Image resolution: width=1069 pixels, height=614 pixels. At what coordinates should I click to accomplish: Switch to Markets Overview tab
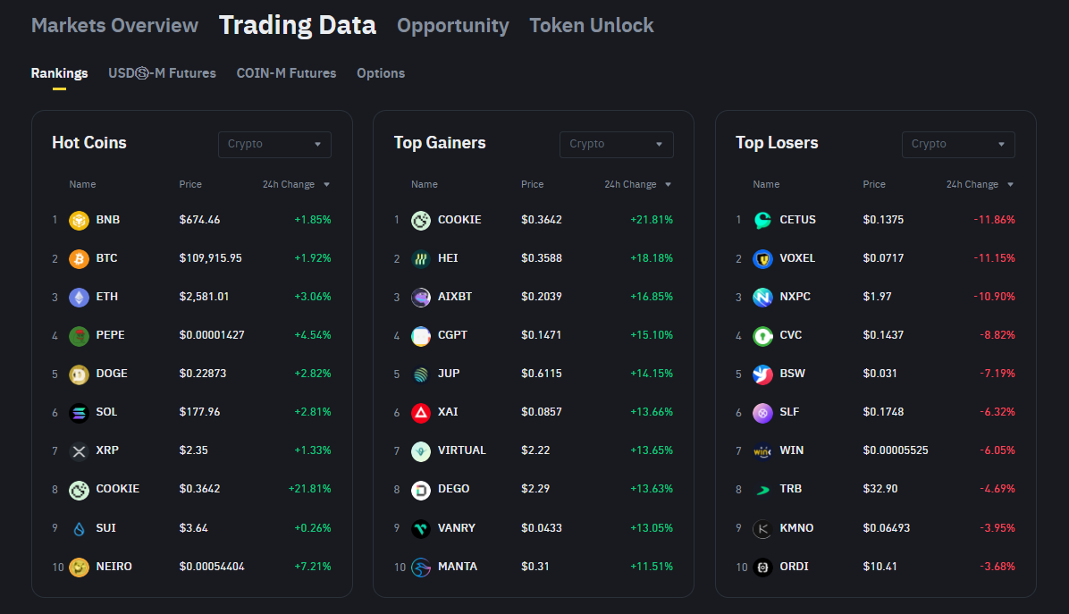114,25
